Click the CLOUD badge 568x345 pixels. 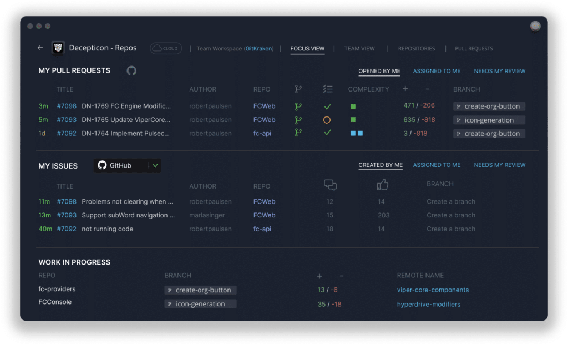[166, 48]
